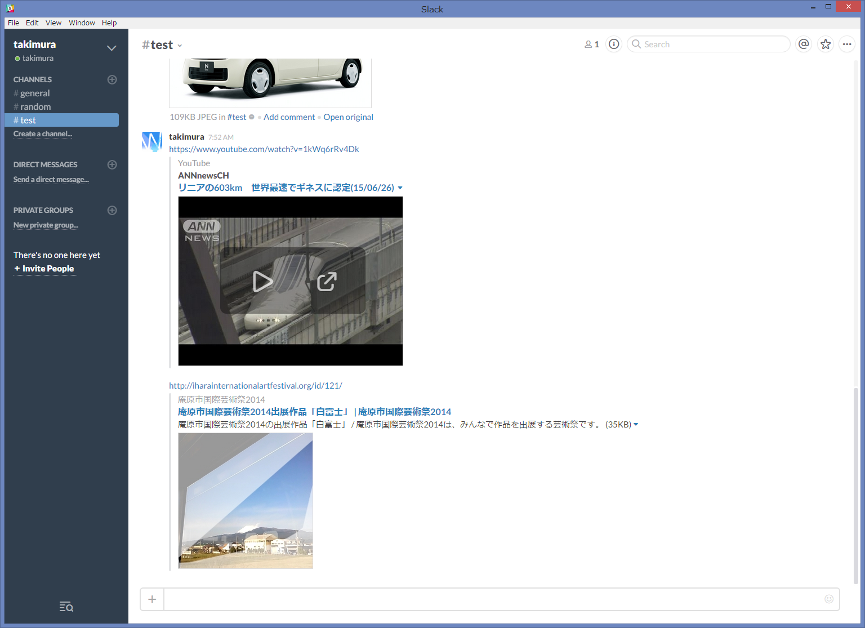Click Open original image link
865x628 pixels.
coord(348,117)
